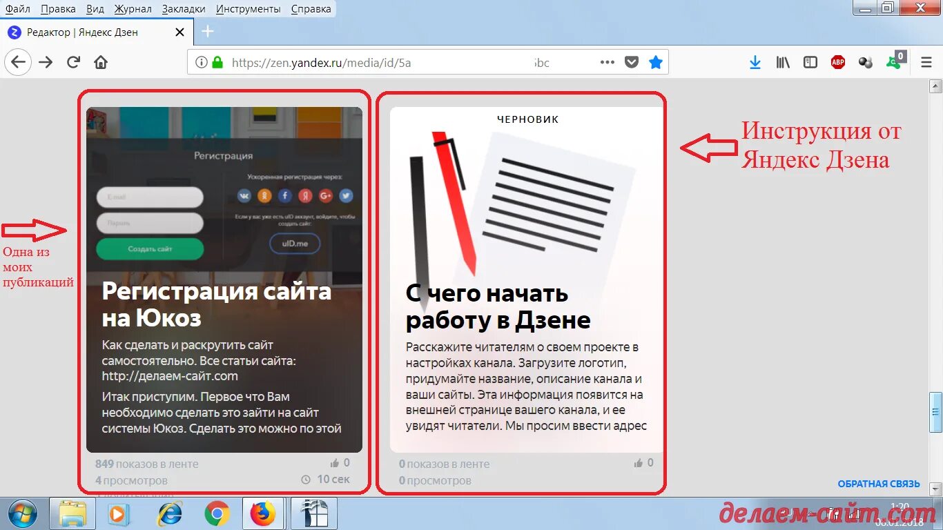Open the Library panel
Image resolution: width=943 pixels, height=530 pixels.
coord(783,62)
